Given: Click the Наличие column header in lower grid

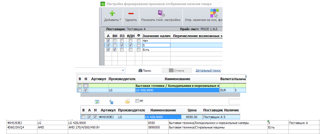Looking at the screenshot, I should coord(231,110).
